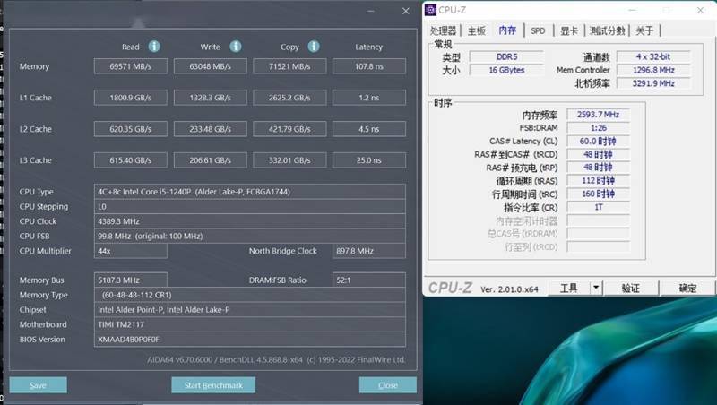717x405 pixels.
Task: Open the 显卡 tab in CPU-Z
Action: tap(569, 30)
